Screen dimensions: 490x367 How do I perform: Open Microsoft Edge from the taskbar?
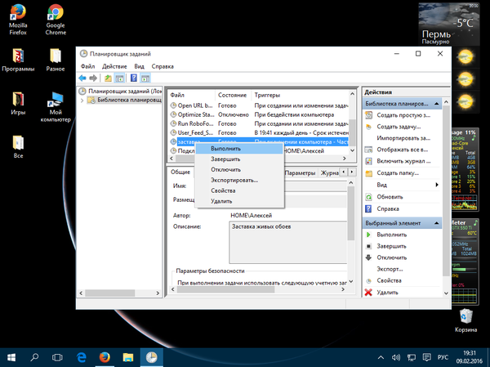point(82,357)
